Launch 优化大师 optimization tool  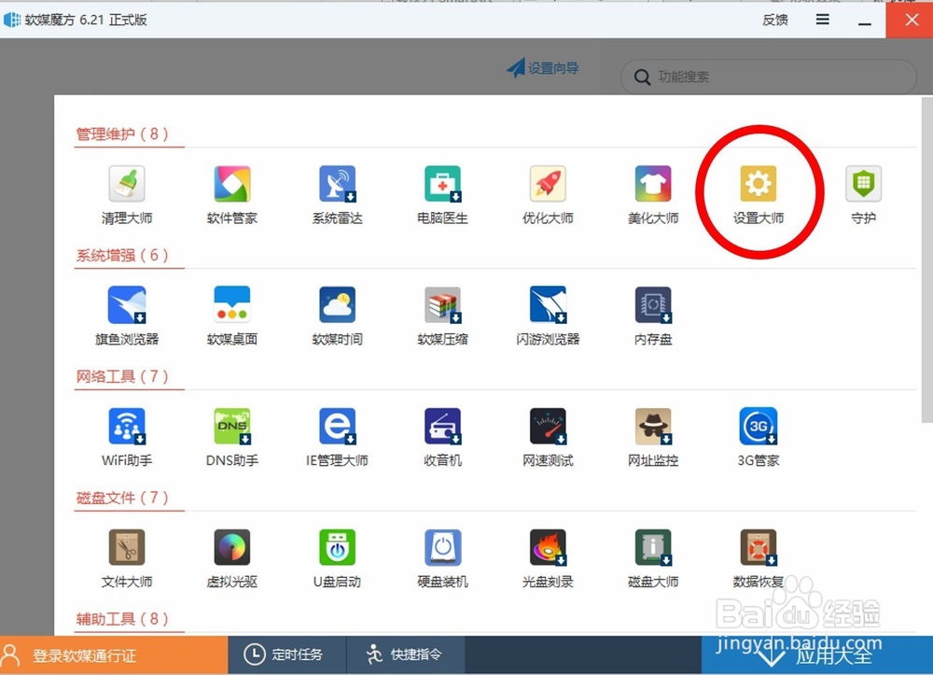pyautogui.click(x=547, y=184)
